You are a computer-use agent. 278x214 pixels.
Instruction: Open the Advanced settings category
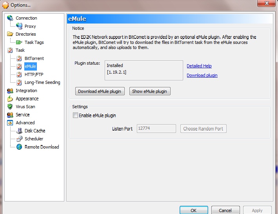click(x=25, y=123)
